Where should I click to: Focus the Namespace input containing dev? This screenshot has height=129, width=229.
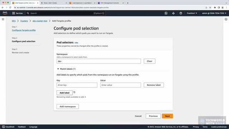tap(99, 61)
